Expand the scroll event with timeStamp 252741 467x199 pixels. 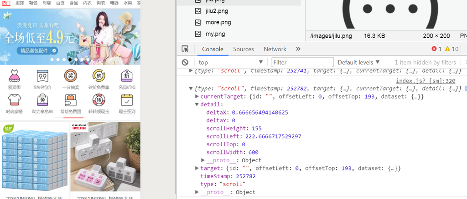(x=191, y=71)
